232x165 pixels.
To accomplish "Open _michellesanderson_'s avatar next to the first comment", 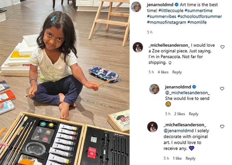I will [138, 47].
